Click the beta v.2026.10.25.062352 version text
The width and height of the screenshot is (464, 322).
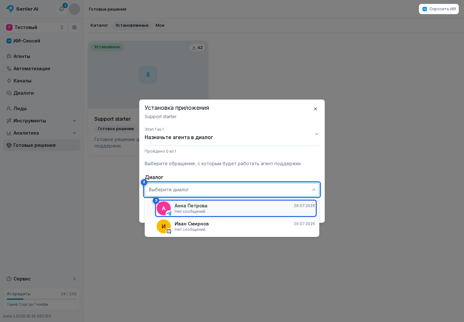pos(27,316)
